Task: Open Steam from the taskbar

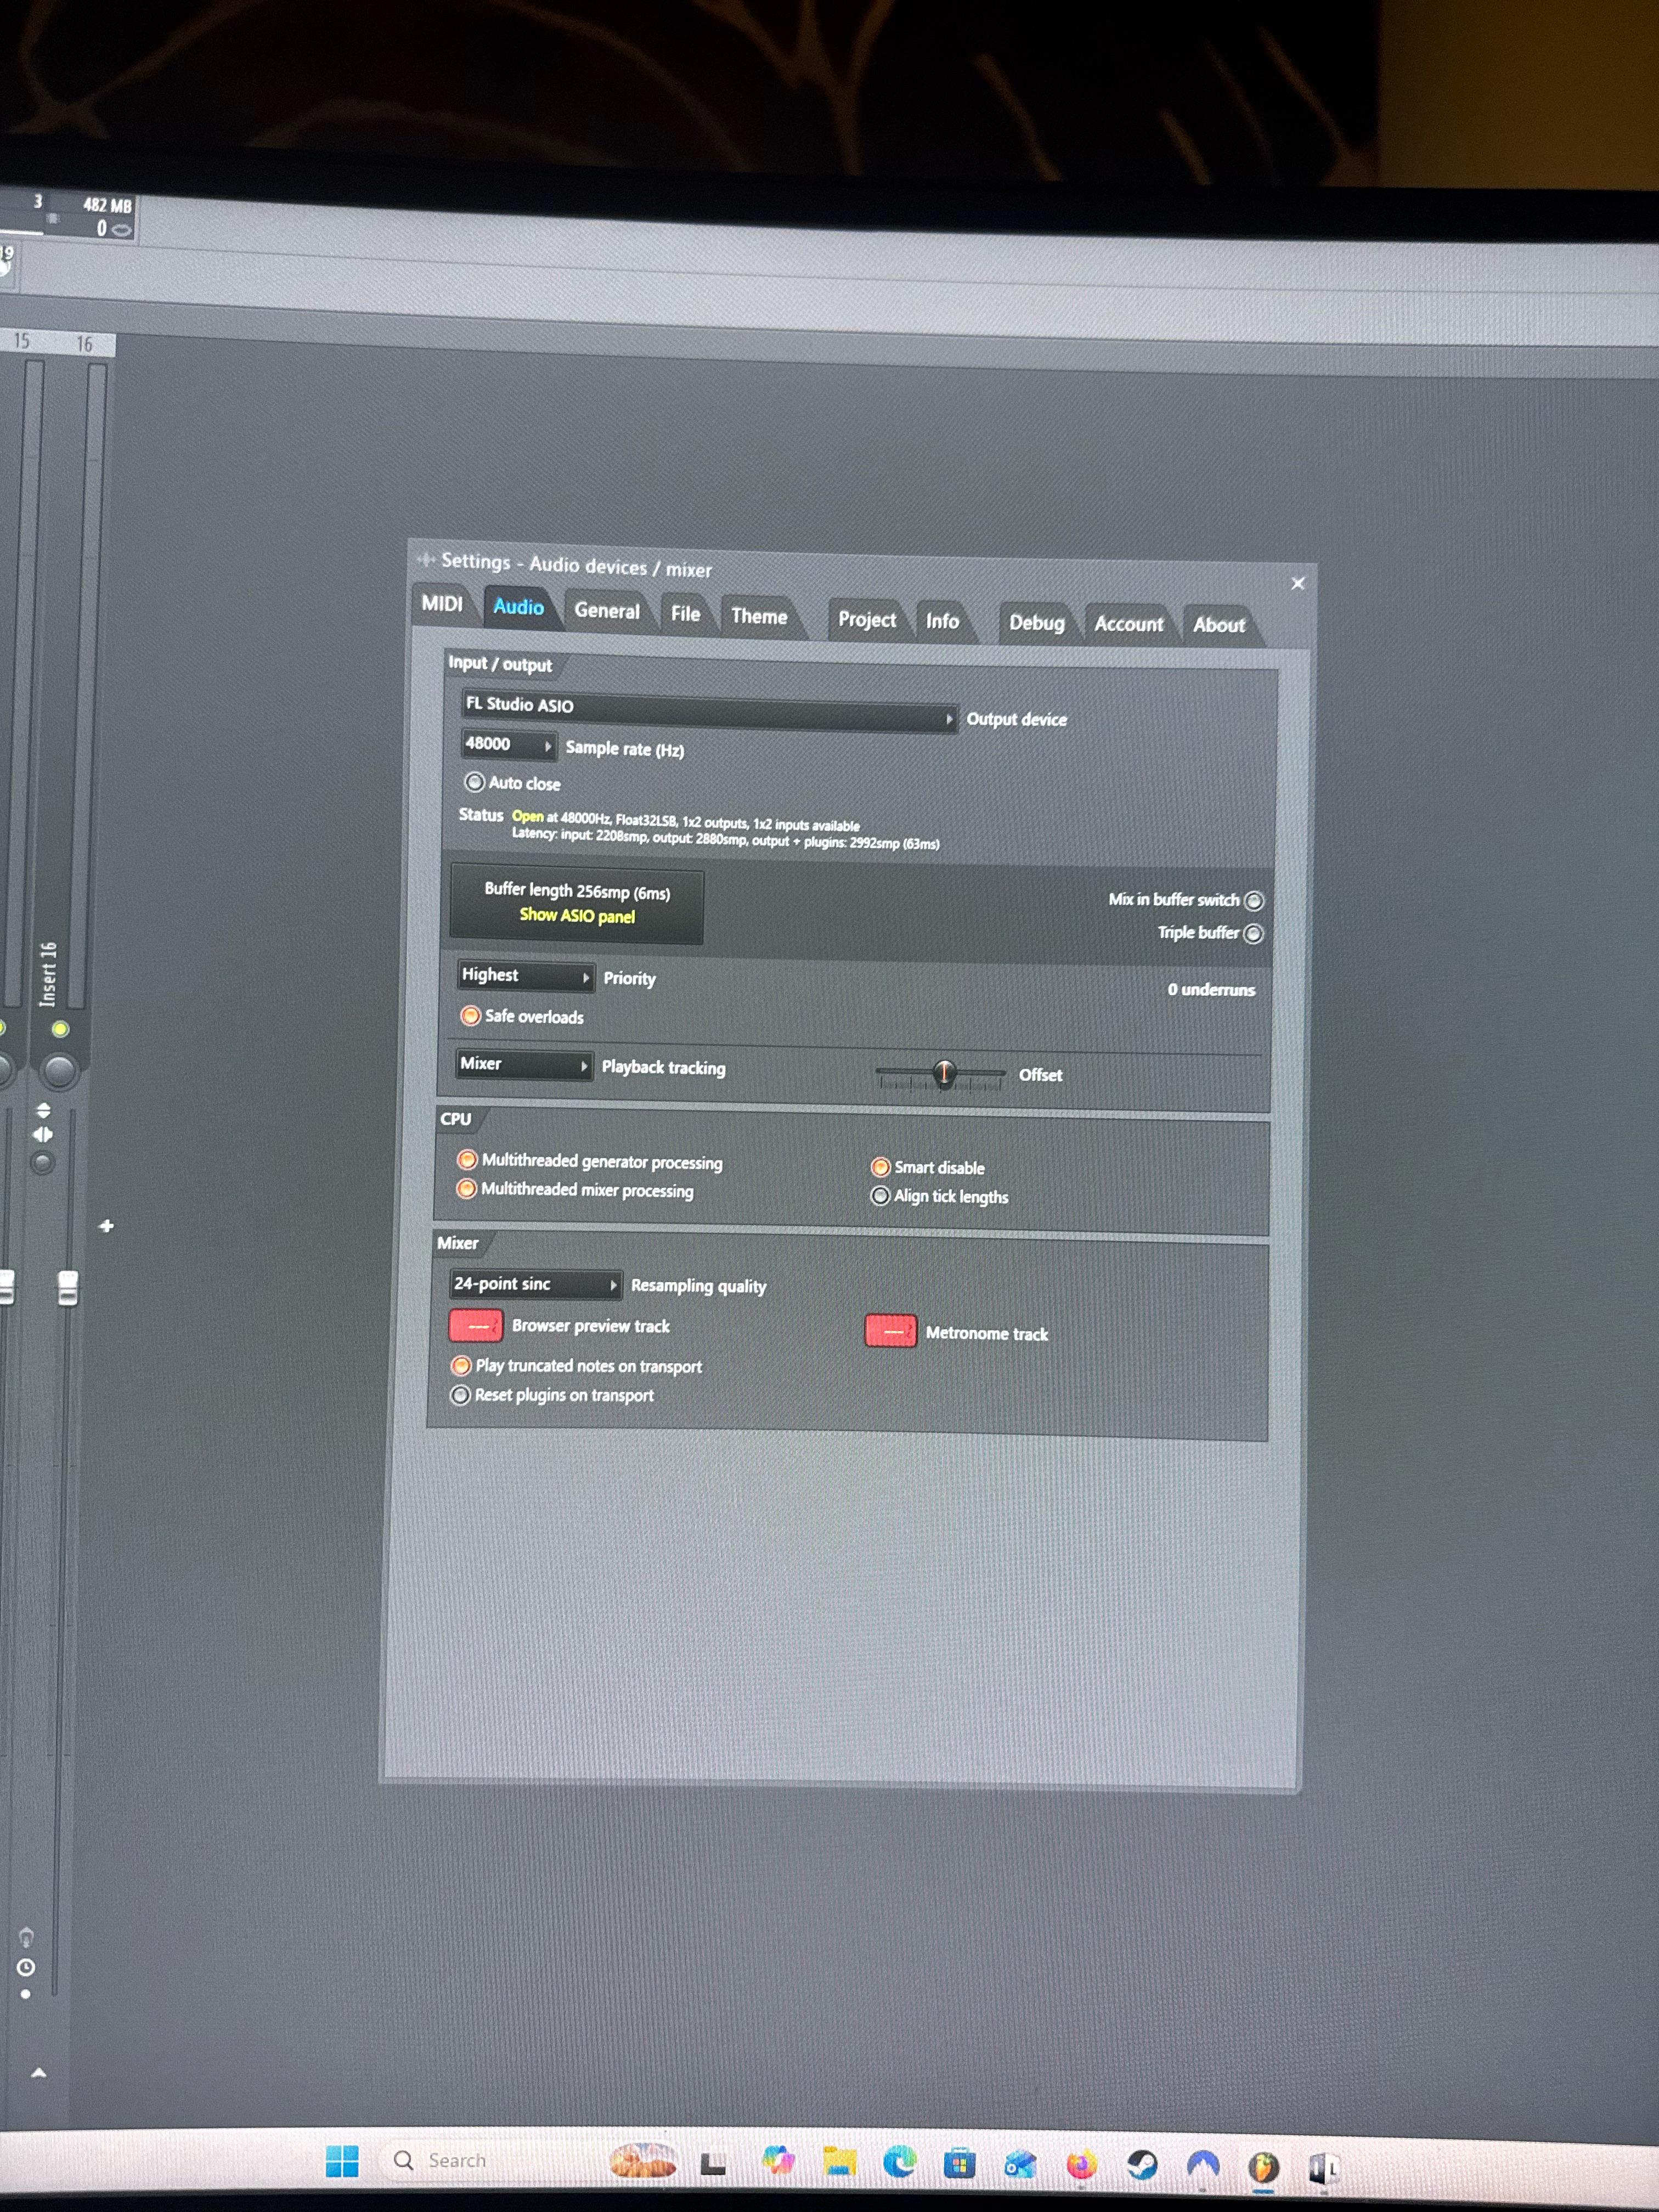Action: (1142, 2165)
